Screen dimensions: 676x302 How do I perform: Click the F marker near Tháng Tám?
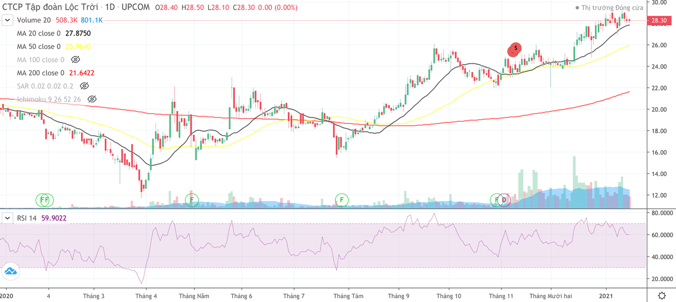[341, 200]
